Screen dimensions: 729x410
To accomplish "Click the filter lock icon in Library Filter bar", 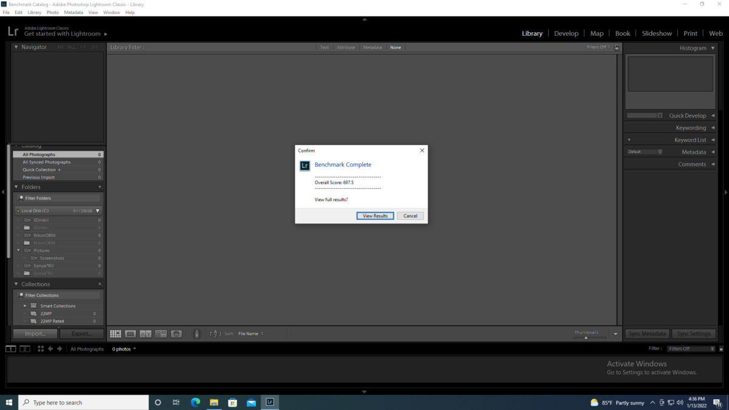I will tap(617, 47).
